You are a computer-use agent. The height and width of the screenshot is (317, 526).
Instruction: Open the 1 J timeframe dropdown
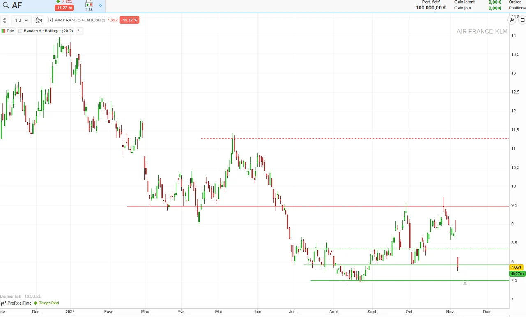coord(21,20)
